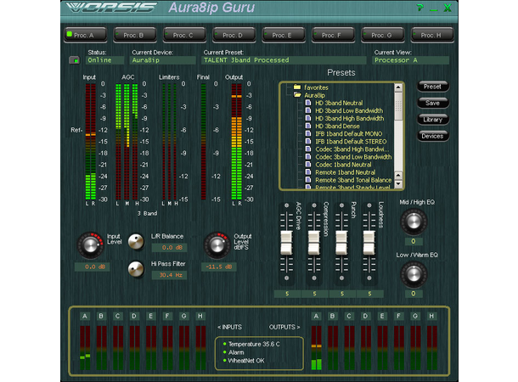
Task: Switch to the Proc. E processor tab
Action: coord(284,35)
